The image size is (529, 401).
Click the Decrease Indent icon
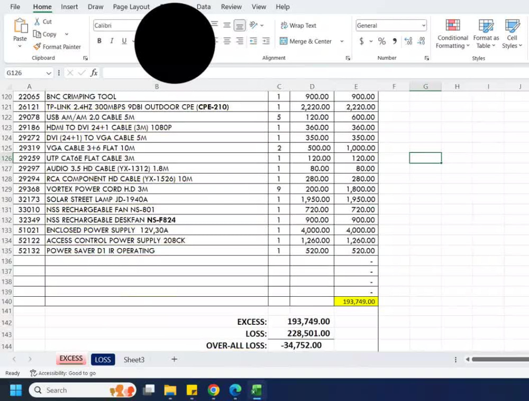pos(253,41)
